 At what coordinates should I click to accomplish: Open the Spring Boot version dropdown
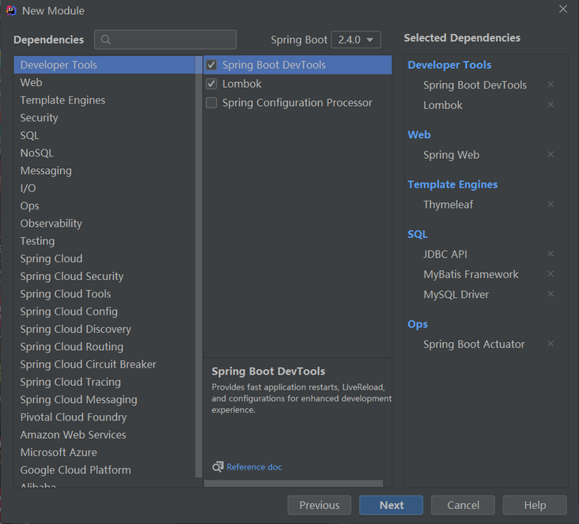(355, 40)
